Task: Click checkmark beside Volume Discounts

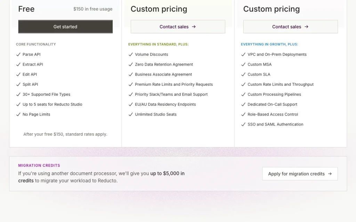Action: 131,54
